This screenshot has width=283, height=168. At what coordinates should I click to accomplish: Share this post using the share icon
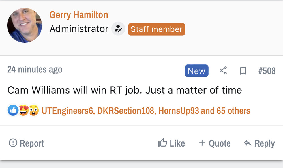(223, 71)
